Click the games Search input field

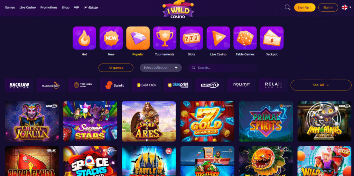point(223,68)
